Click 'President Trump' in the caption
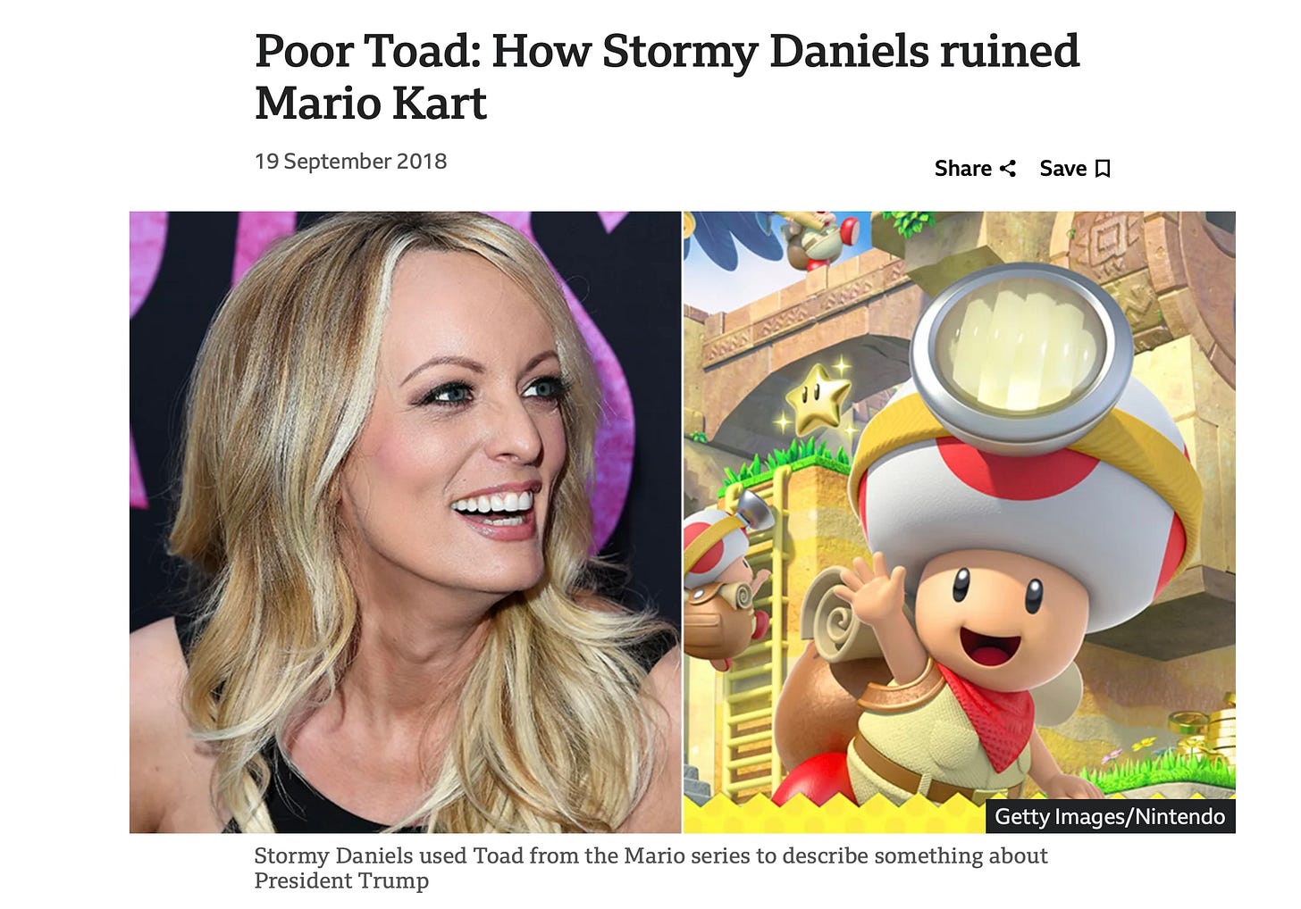This screenshot has width=1301, height=909. (341, 881)
